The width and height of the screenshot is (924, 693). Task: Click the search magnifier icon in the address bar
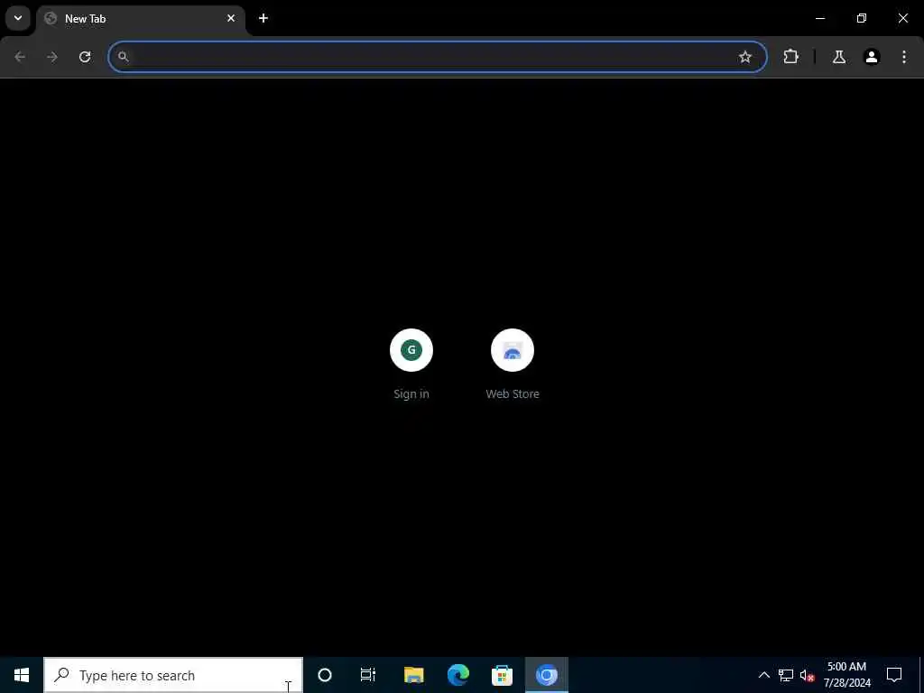(123, 57)
